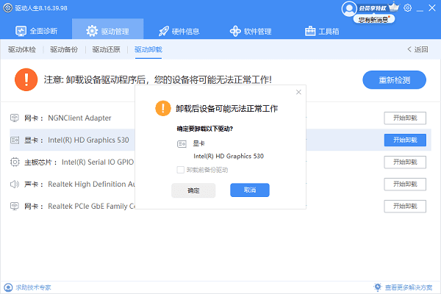Open the 您有新消息 notification bubble
The width and height of the screenshot is (441, 294).
click(374, 19)
